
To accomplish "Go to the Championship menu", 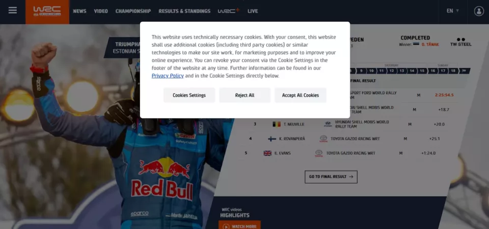I will [x=133, y=11].
